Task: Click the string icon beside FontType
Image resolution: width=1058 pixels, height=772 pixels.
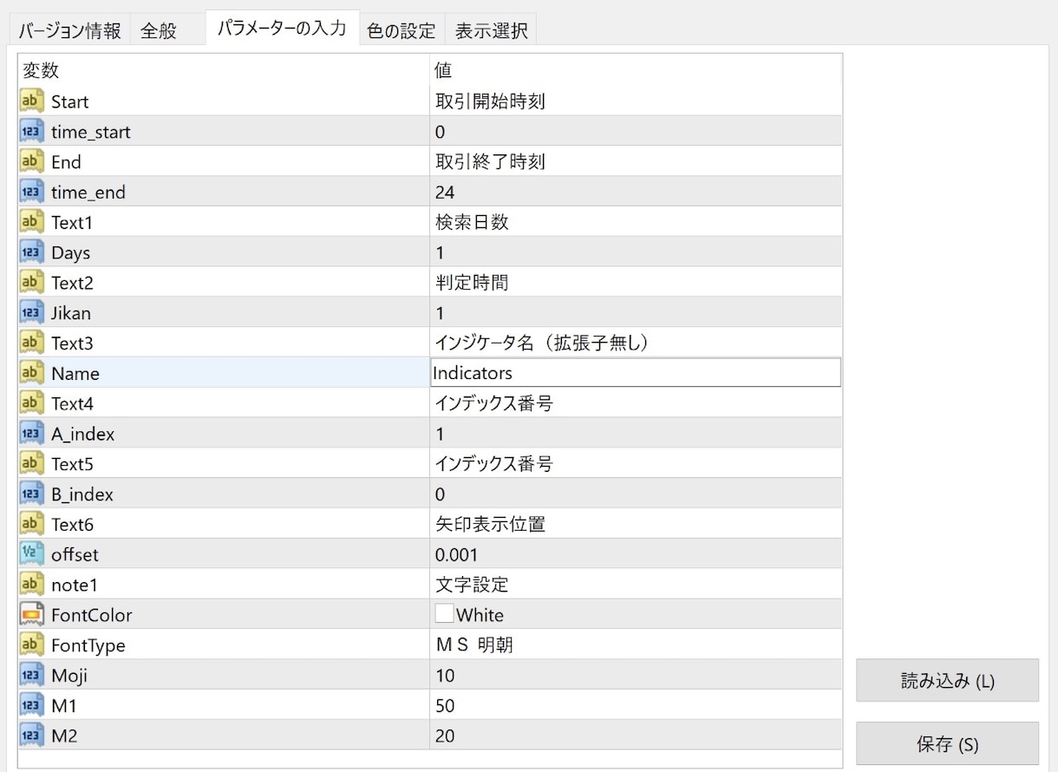Action: 31,645
